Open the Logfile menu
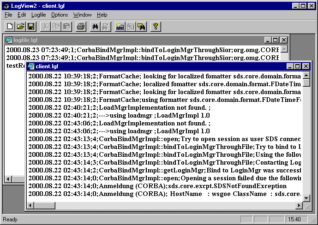The height and width of the screenshot is (225, 318). [x=38, y=15]
